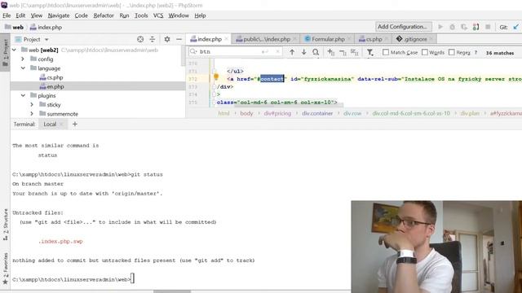Close the Local terminal tab
The width and height of the screenshot is (522, 293).
[x=61, y=125]
